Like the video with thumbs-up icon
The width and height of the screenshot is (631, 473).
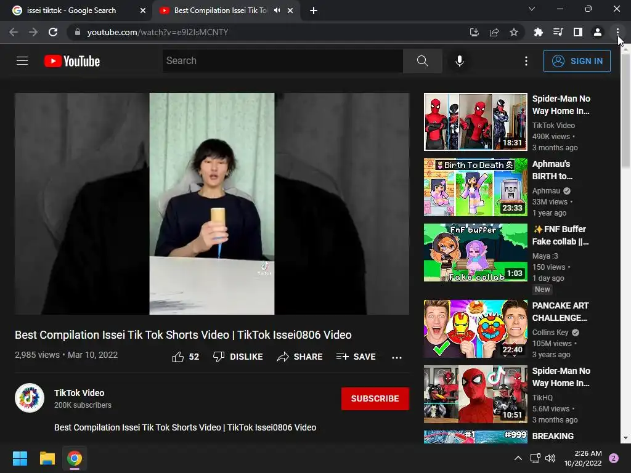click(x=178, y=357)
